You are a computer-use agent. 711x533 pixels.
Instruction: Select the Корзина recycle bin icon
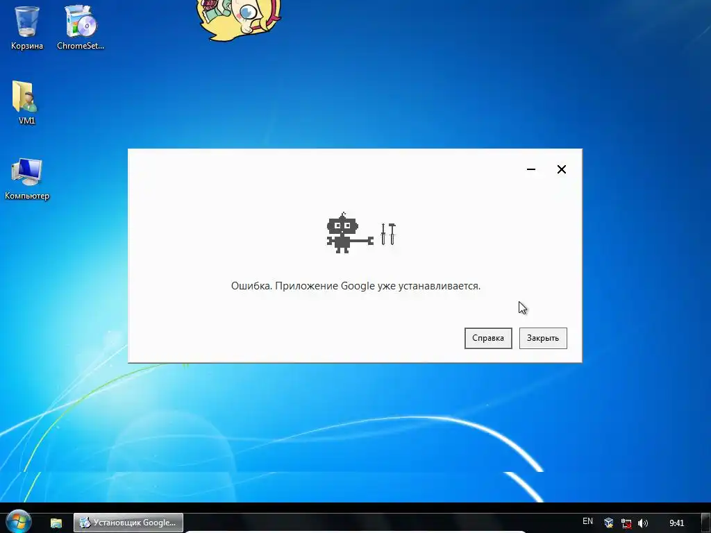pos(27,27)
